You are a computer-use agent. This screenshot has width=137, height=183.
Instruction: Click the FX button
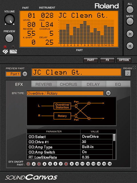click(x=107, y=60)
